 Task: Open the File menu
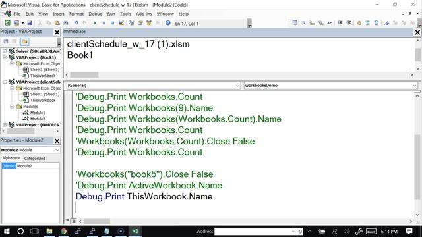[16, 14]
